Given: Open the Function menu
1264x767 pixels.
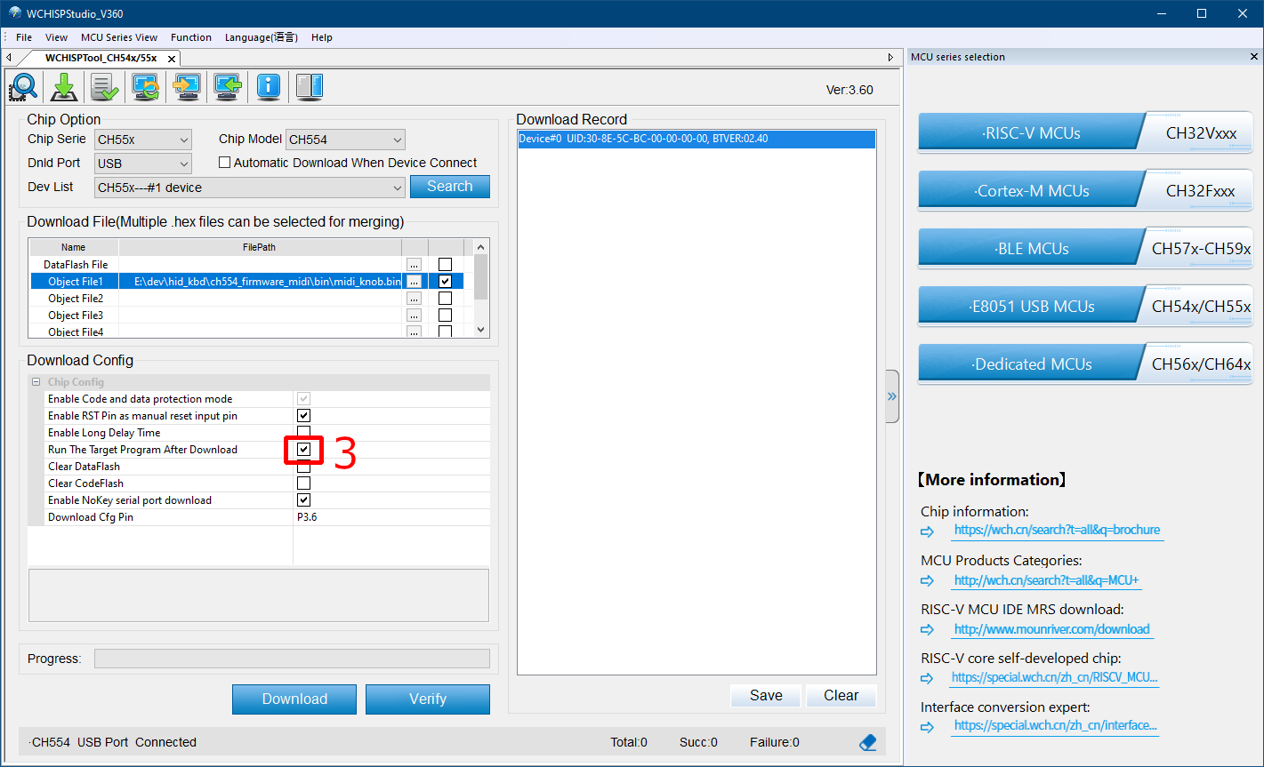Looking at the screenshot, I should click(x=191, y=37).
